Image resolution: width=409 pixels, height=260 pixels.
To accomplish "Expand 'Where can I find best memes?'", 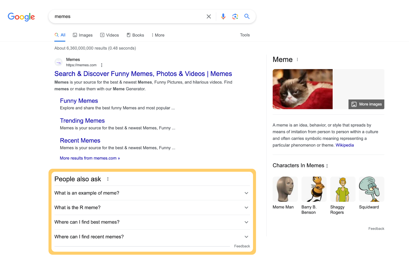I will (152, 222).
